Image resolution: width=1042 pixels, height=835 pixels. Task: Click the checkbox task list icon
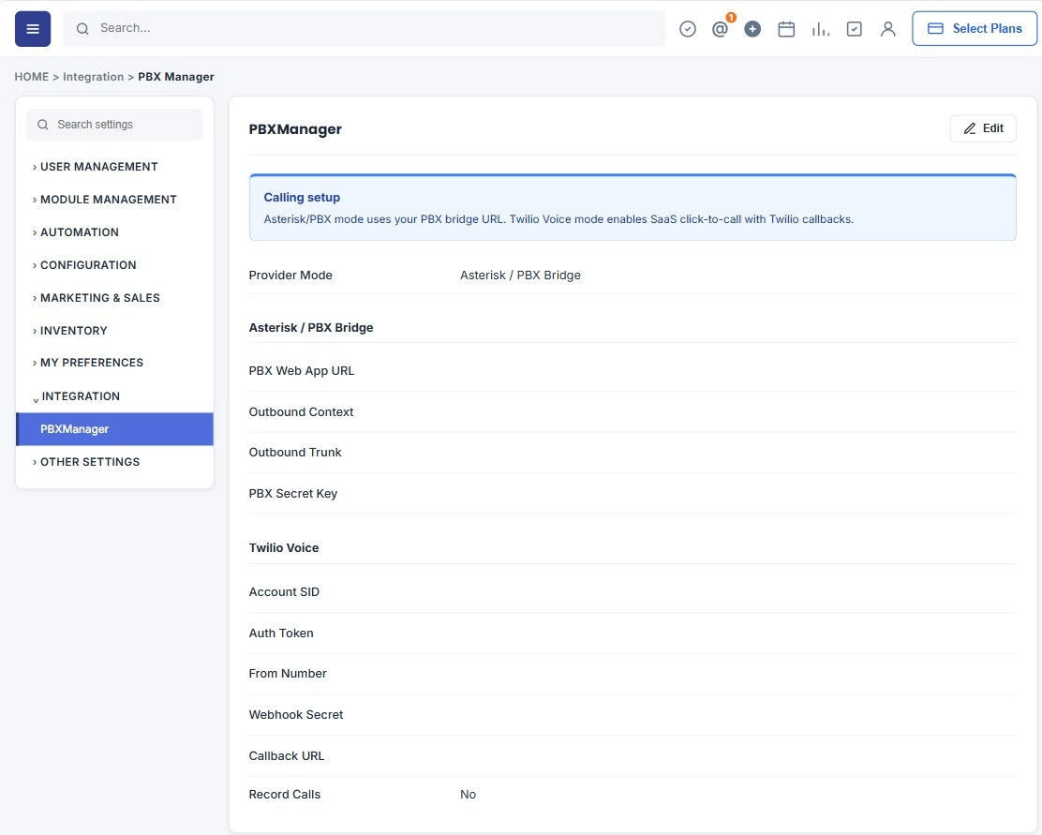point(855,29)
